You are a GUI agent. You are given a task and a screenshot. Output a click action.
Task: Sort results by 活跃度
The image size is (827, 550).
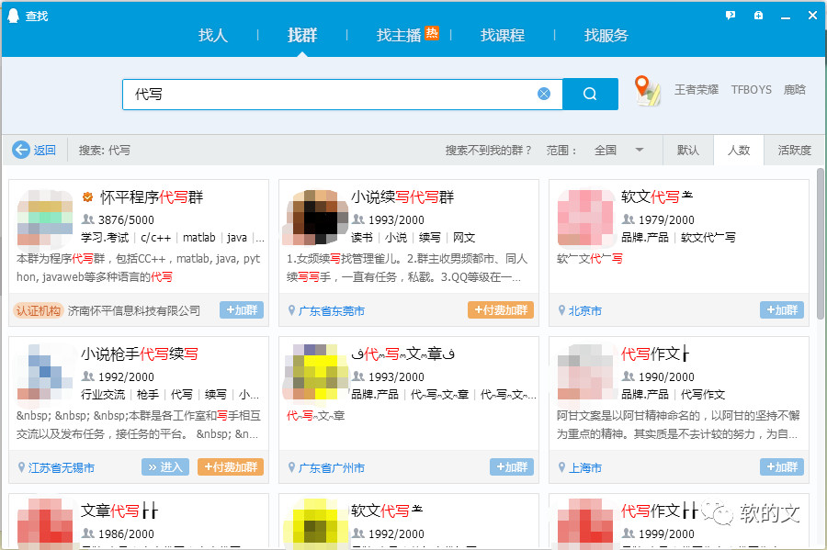click(794, 151)
